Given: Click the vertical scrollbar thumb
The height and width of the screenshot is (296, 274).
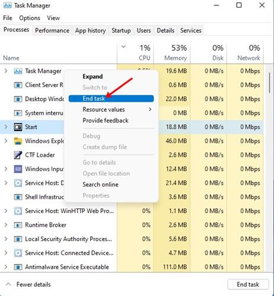Looking at the screenshot, I should [269, 83].
